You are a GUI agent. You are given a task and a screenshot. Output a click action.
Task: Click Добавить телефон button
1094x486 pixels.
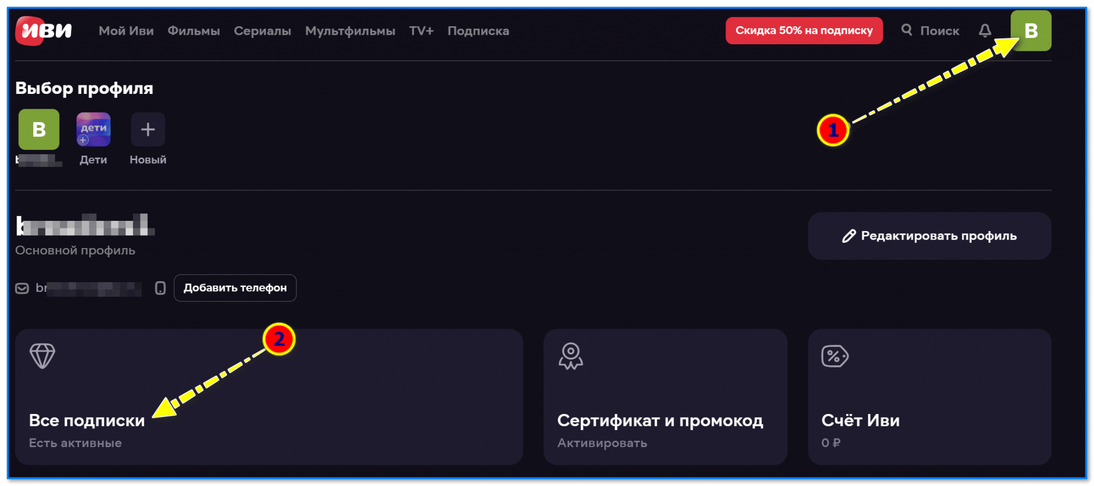tap(235, 288)
